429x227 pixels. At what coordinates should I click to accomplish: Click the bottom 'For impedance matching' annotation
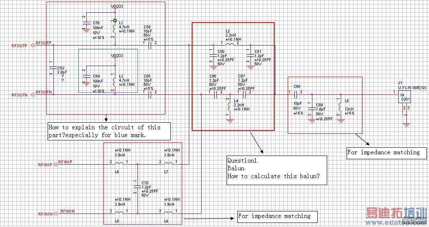coord(277,217)
